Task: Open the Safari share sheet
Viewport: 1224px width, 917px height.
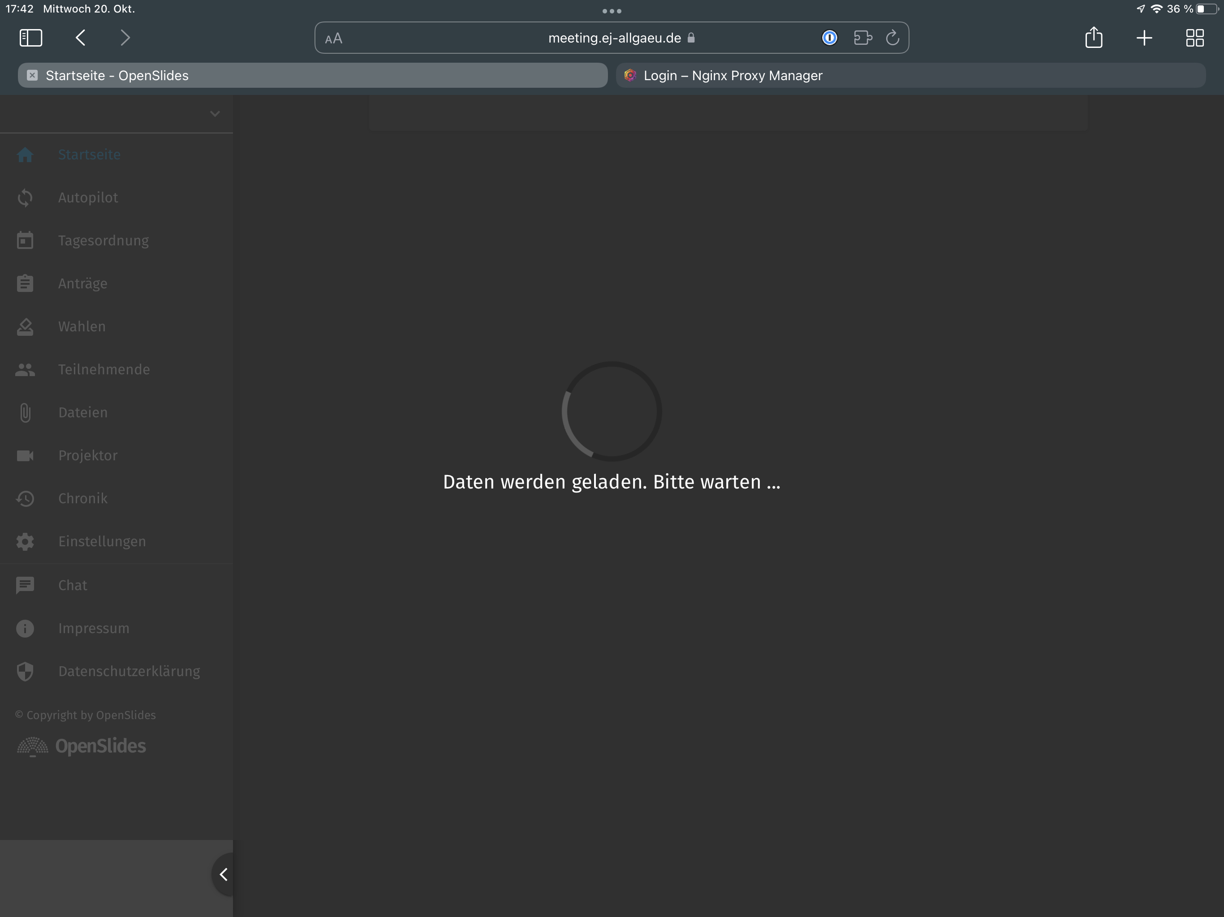Action: click(x=1094, y=37)
